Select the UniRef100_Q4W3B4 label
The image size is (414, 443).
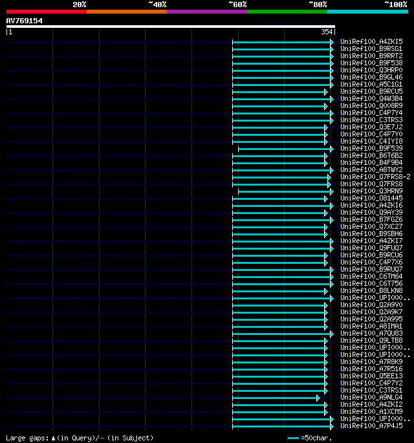point(371,98)
